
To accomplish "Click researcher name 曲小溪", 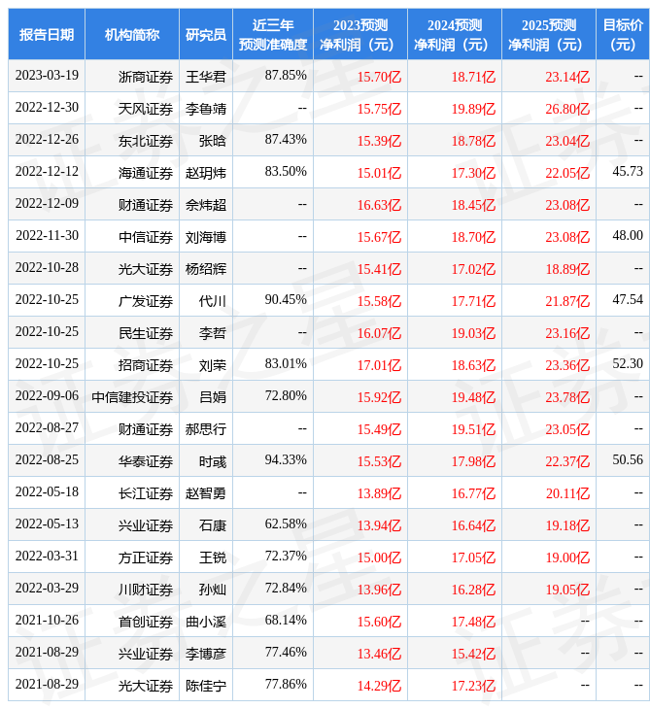I will click(x=206, y=622).
